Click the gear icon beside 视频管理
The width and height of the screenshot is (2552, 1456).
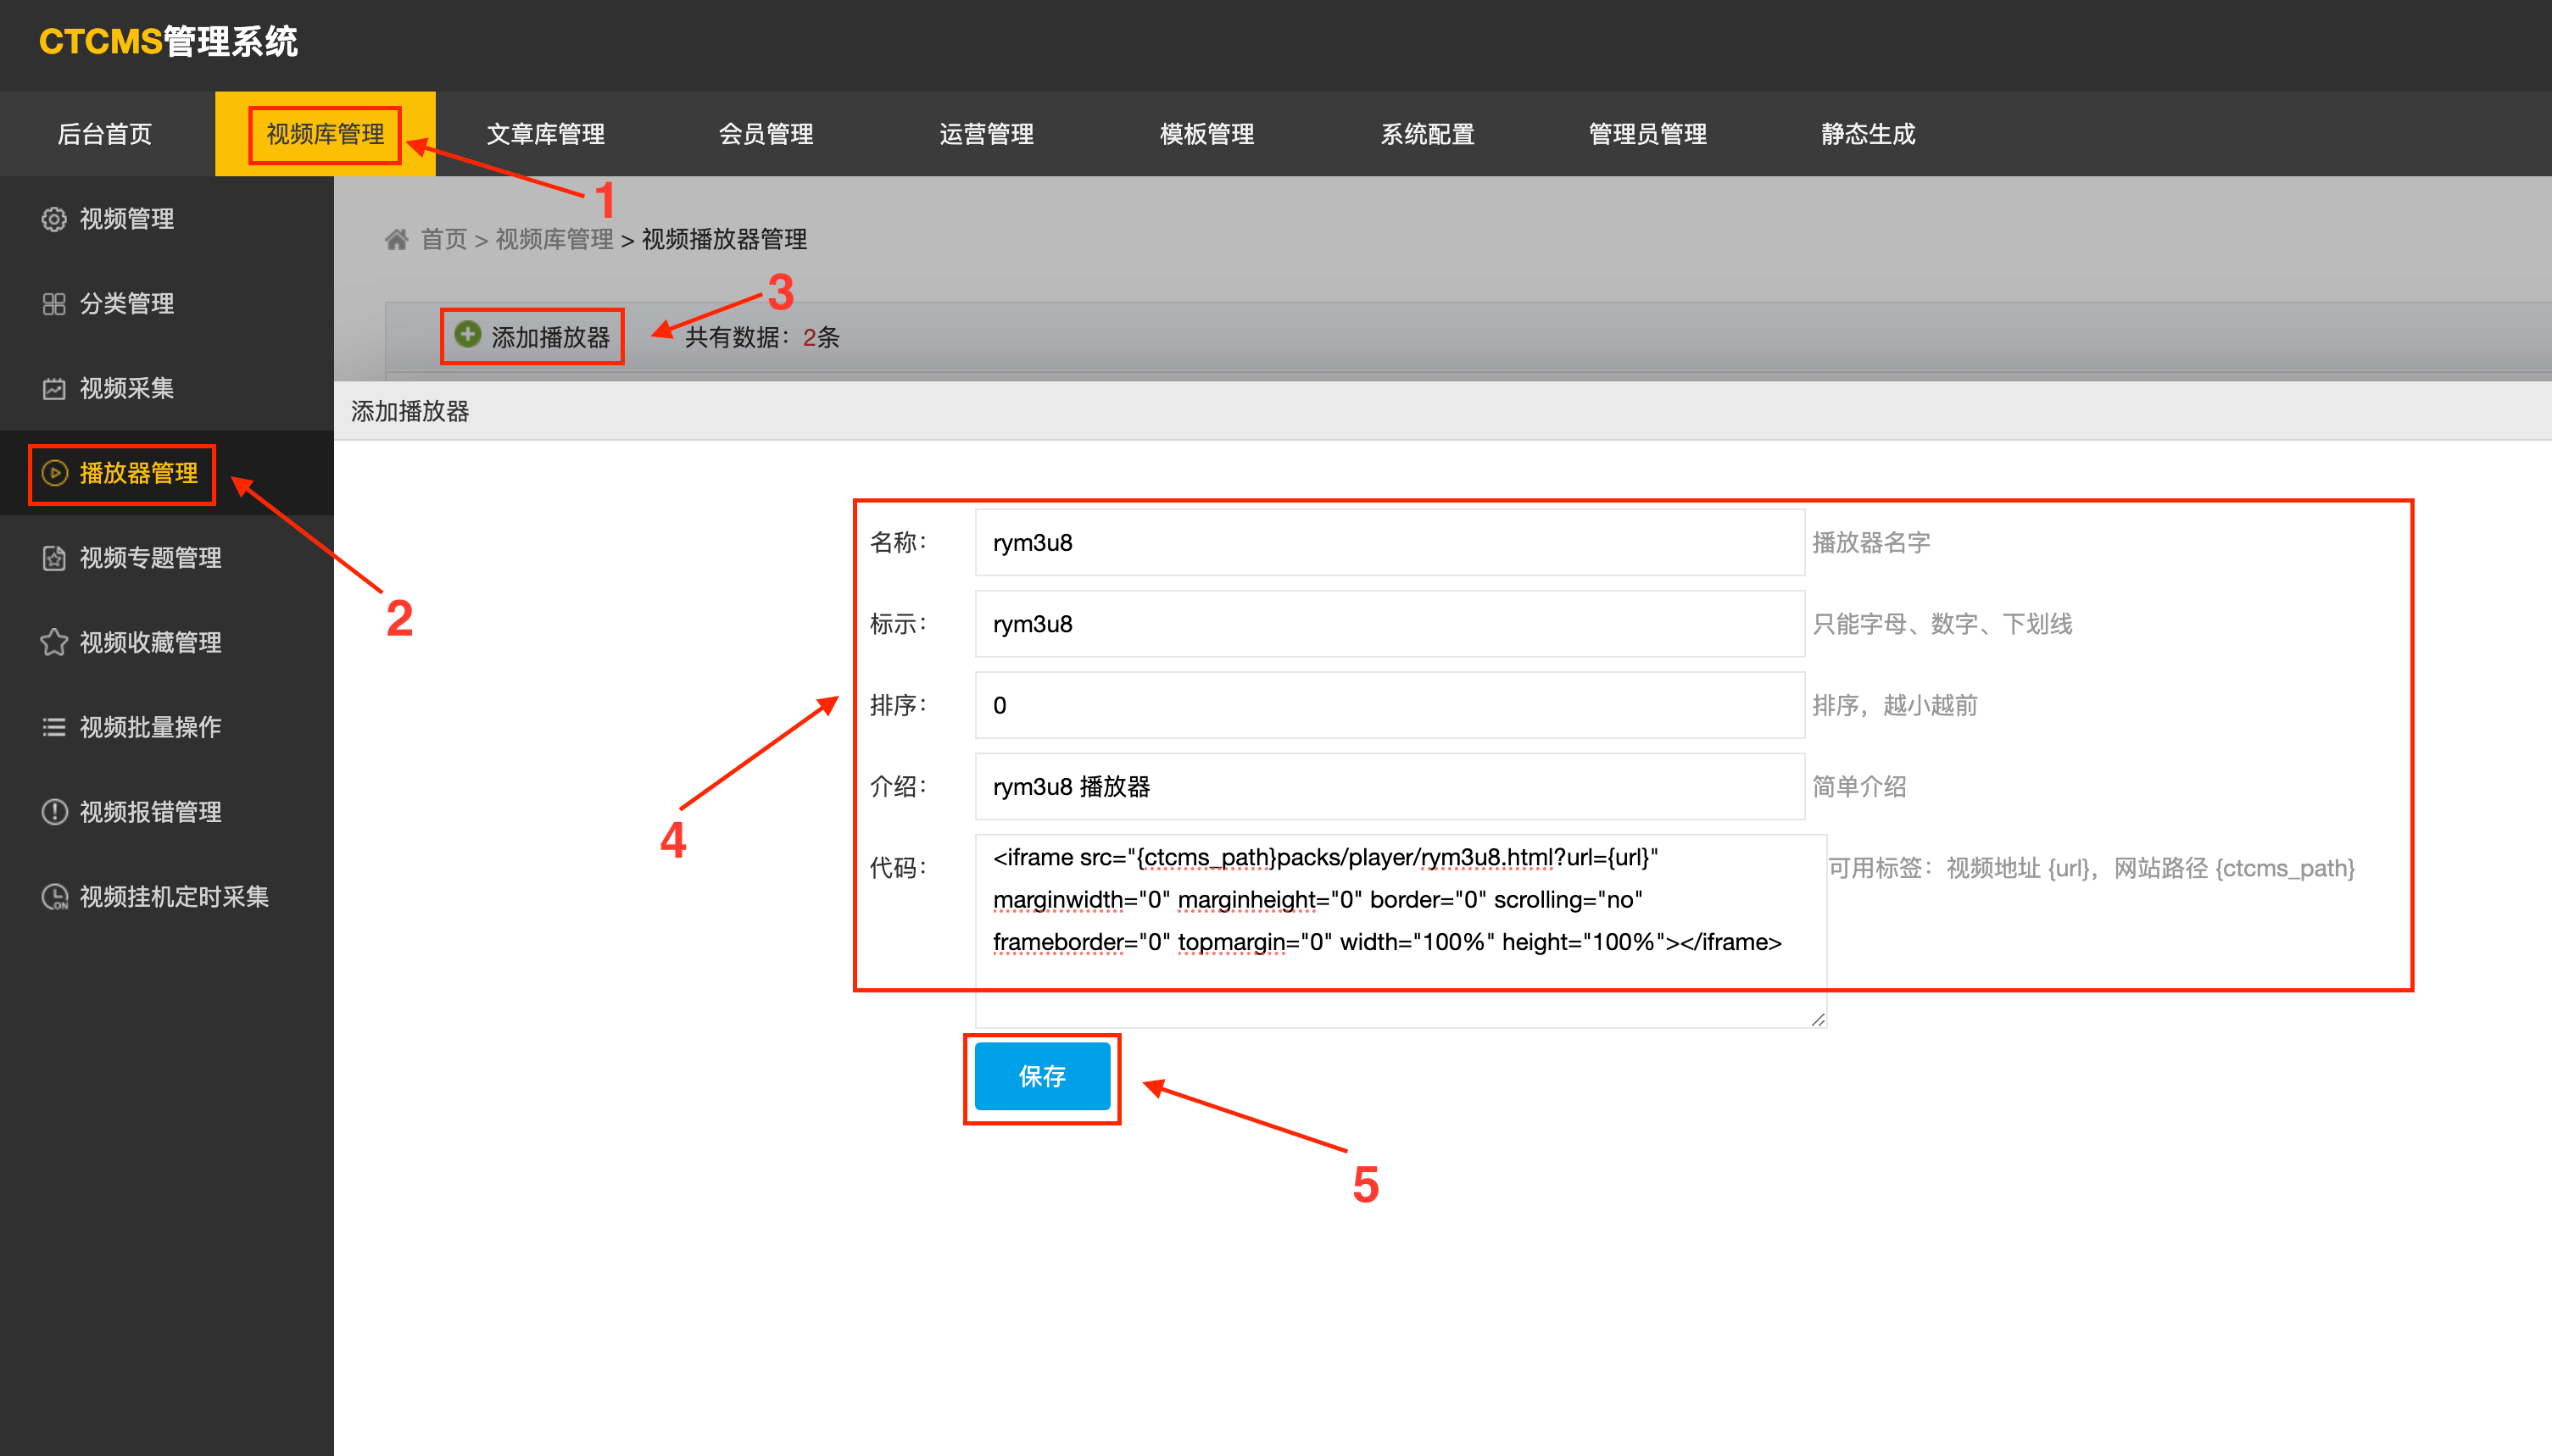54,219
